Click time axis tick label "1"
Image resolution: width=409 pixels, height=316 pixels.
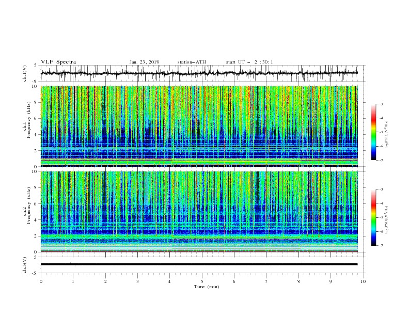pos(73,281)
